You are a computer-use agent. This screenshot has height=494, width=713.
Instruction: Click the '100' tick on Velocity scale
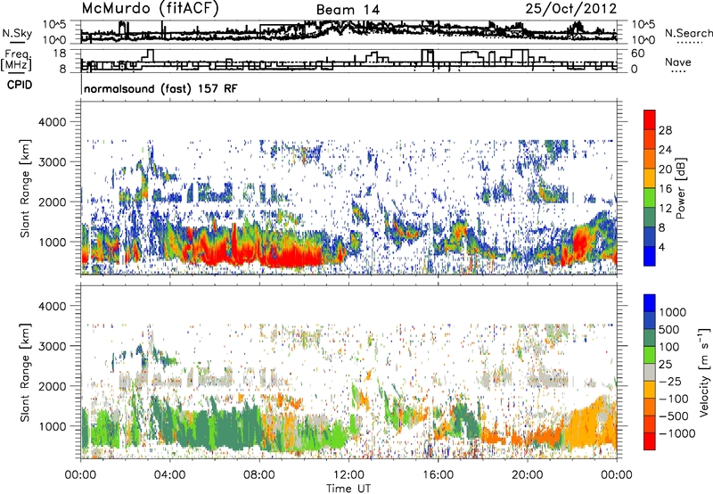click(x=669, y=347)
